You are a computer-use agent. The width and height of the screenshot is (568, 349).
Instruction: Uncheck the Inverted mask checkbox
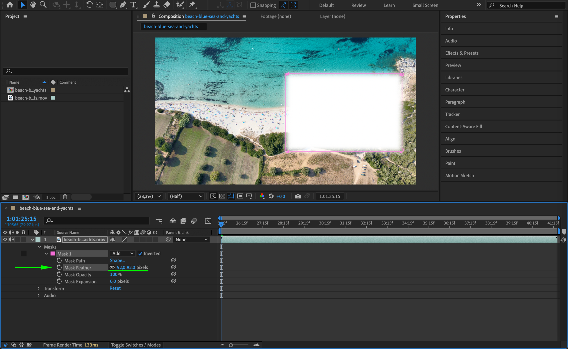tap(140, 253)
